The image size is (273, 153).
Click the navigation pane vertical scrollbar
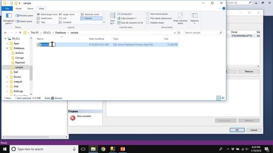[x=31, y=74]
